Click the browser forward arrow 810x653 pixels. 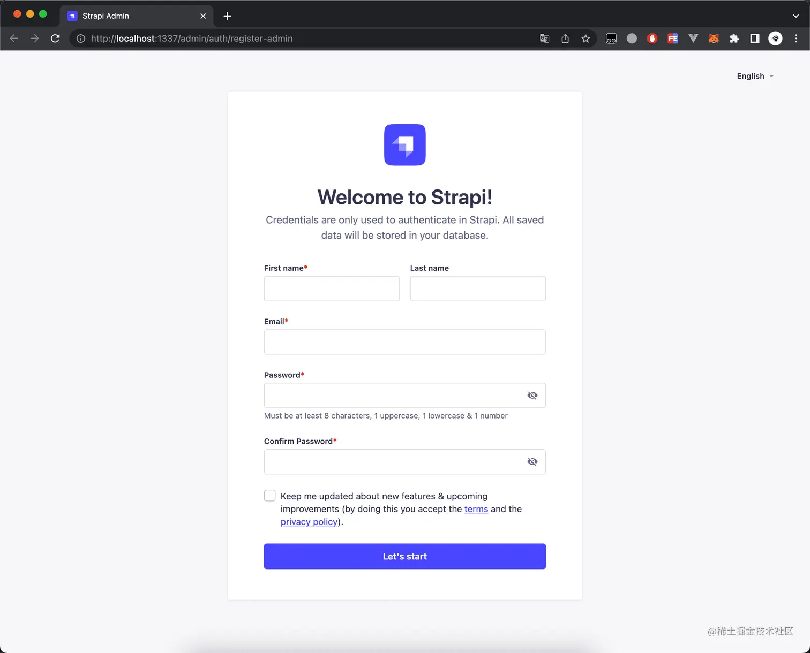[x=35, y=39]
